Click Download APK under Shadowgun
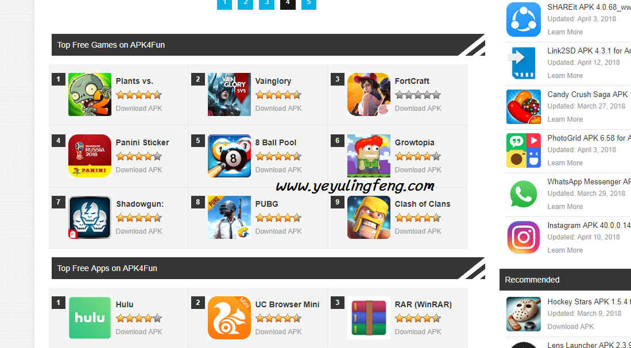Viewport: 631px width, 348px height. pos(139,231)
